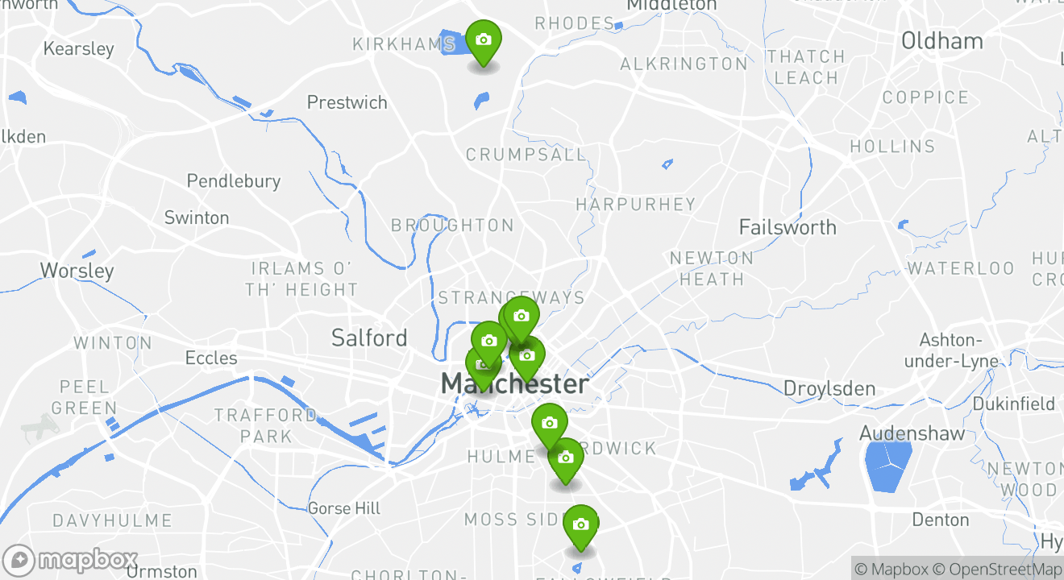1064x580 pixels.
Task: Open the © Mapbox attribution link
Action: (x=891, y=569)
